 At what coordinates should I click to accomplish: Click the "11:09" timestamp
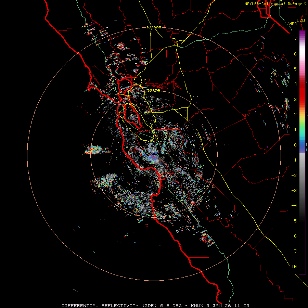[x=242, y=306]
